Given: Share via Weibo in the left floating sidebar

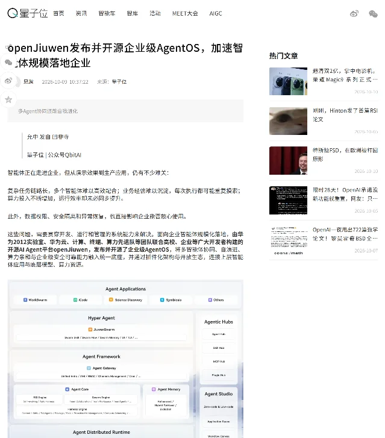Looking at the screenshot, I should 8,81.
